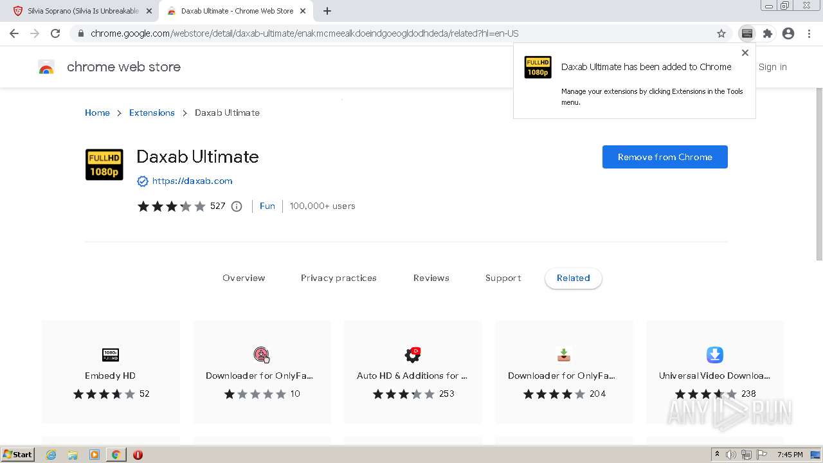
Task: Open the Downloader for OnlyFa... card rated 204
Action: (564, 372)
